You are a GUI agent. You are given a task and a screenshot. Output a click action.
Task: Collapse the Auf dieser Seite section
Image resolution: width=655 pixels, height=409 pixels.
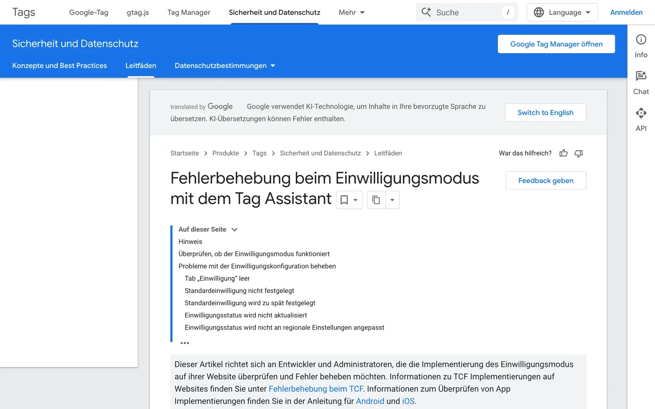235,229
